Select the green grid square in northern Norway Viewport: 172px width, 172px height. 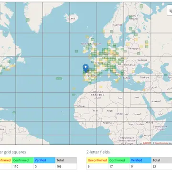[141, 6]
